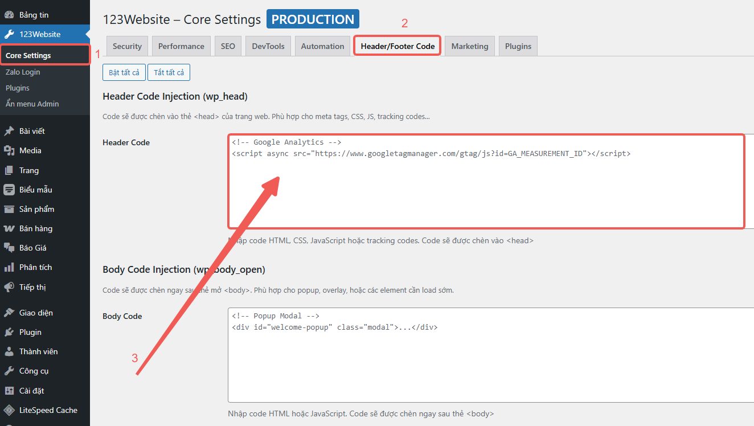Click the Tiếp thị megaphone icon
This screenshot has height=426, width=754.
click(9, 287)
